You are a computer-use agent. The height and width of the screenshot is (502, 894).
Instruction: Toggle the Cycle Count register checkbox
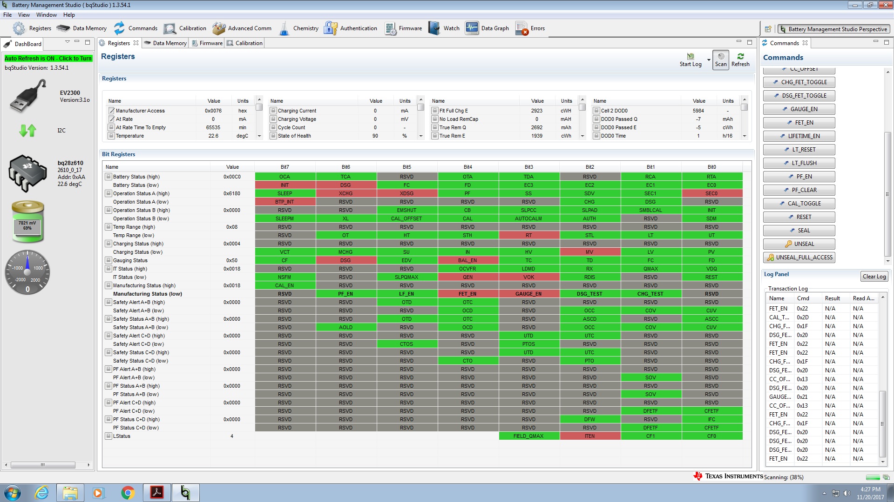pos(273,127)
